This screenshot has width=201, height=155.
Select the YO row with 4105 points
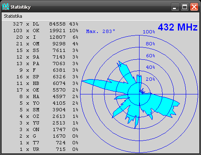coord(49,103)
